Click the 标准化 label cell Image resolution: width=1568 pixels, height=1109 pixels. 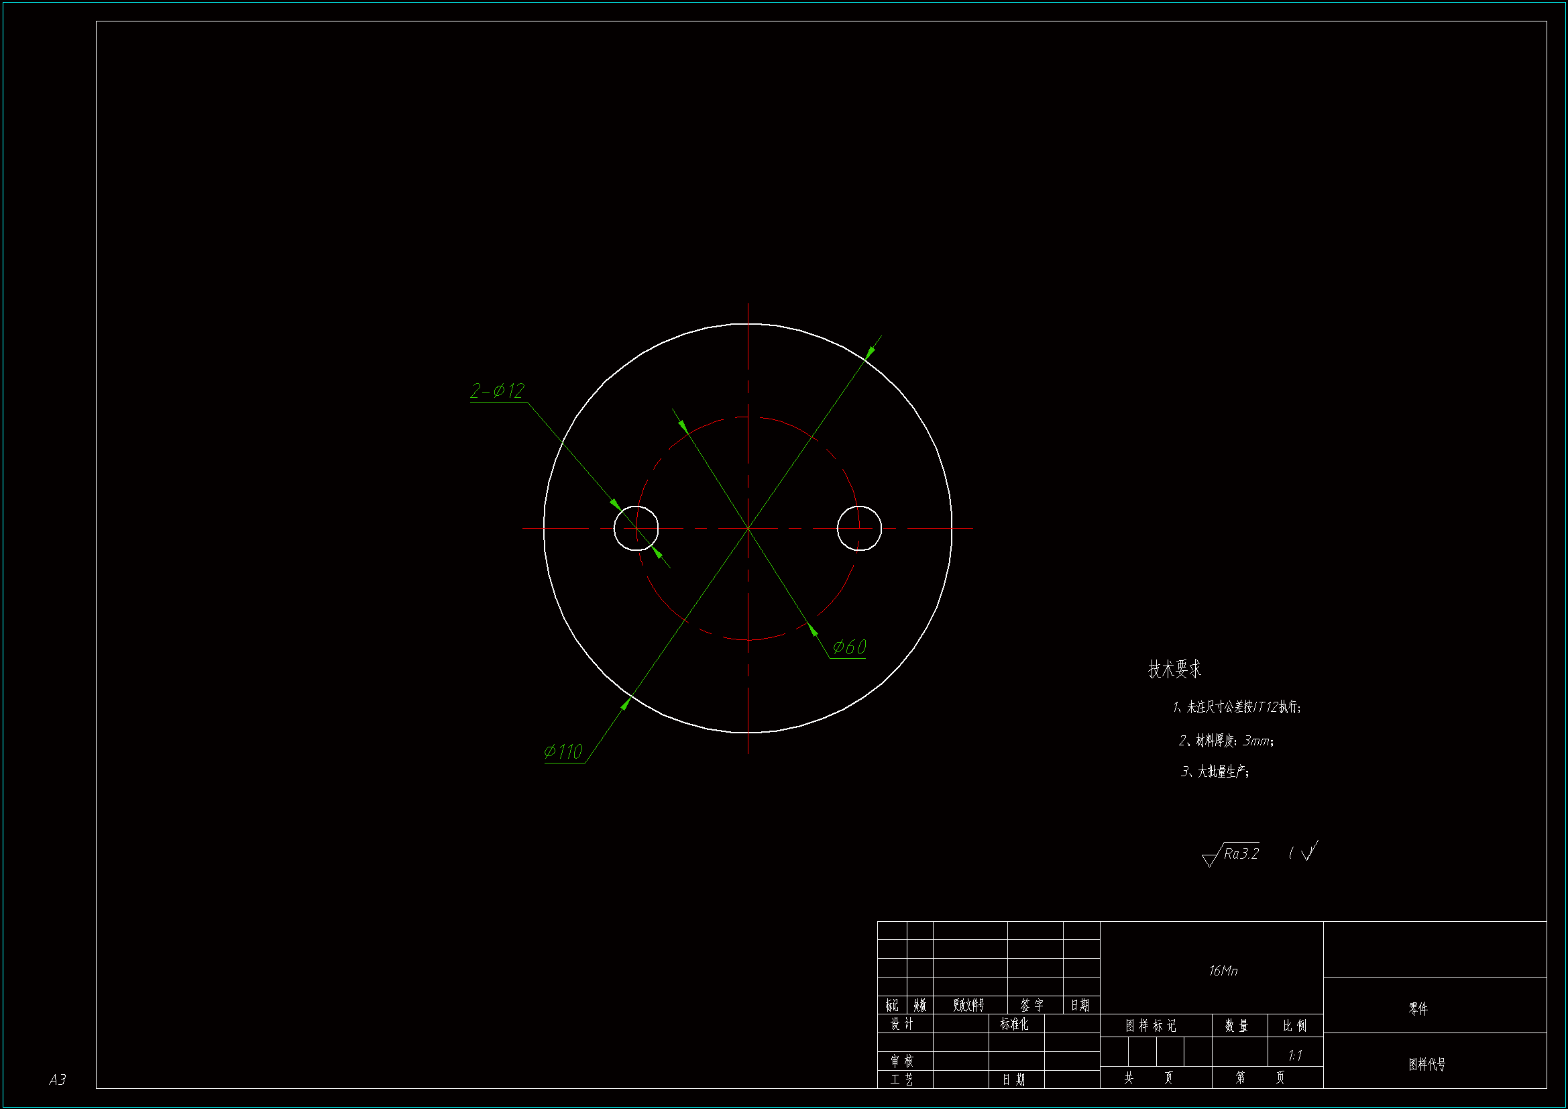click(x=1014, y=1024)
